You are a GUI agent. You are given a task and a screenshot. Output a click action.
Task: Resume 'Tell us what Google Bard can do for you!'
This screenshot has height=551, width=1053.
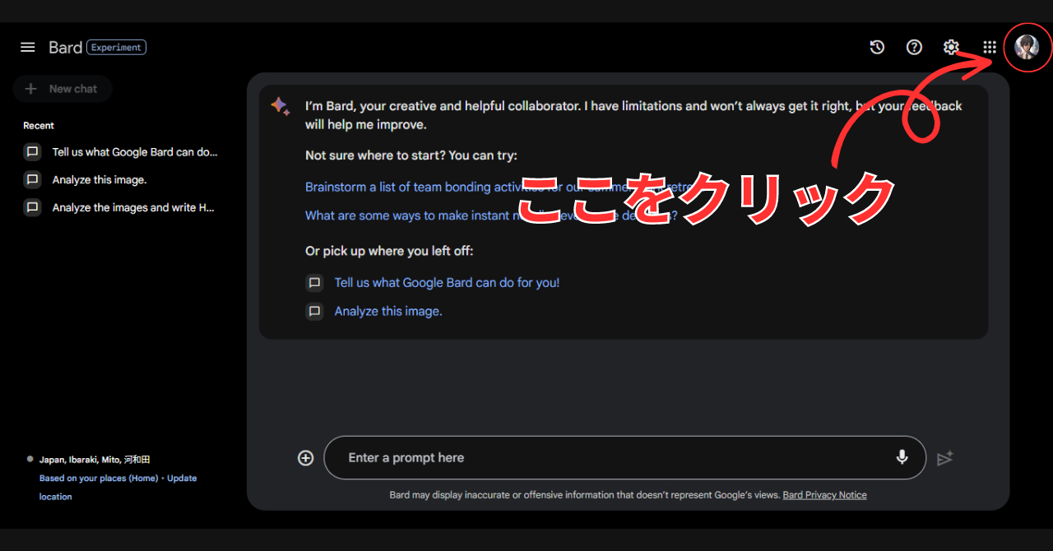point(447,283)
